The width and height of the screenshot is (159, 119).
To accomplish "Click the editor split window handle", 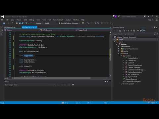I will click(110, 32).
